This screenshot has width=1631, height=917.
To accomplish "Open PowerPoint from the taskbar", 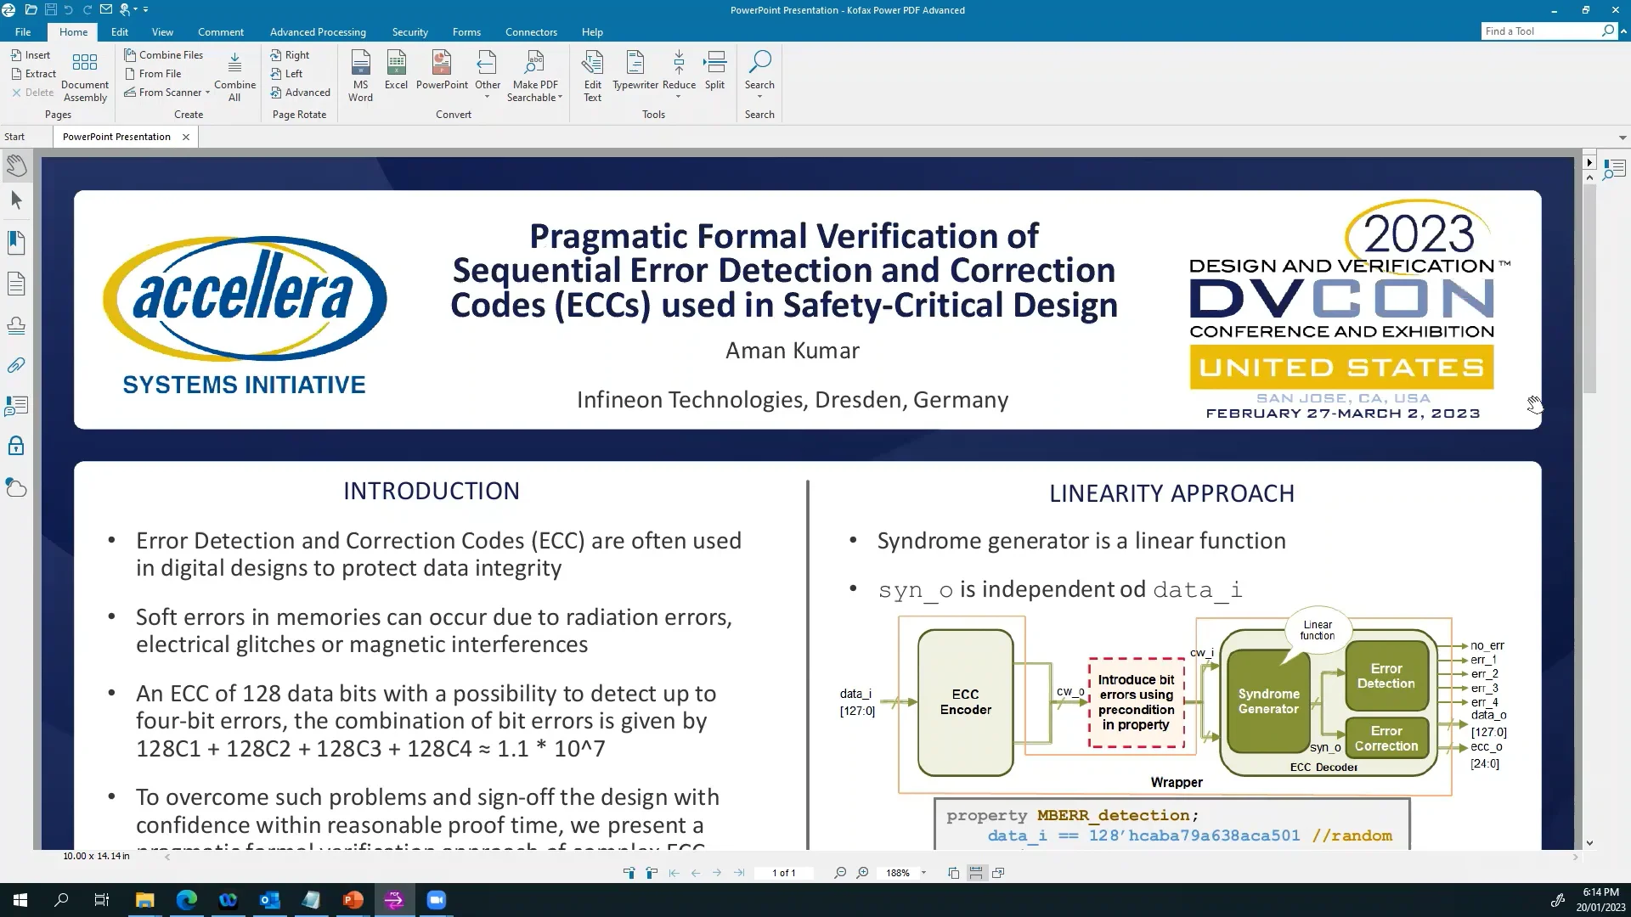I will [353, 900].
